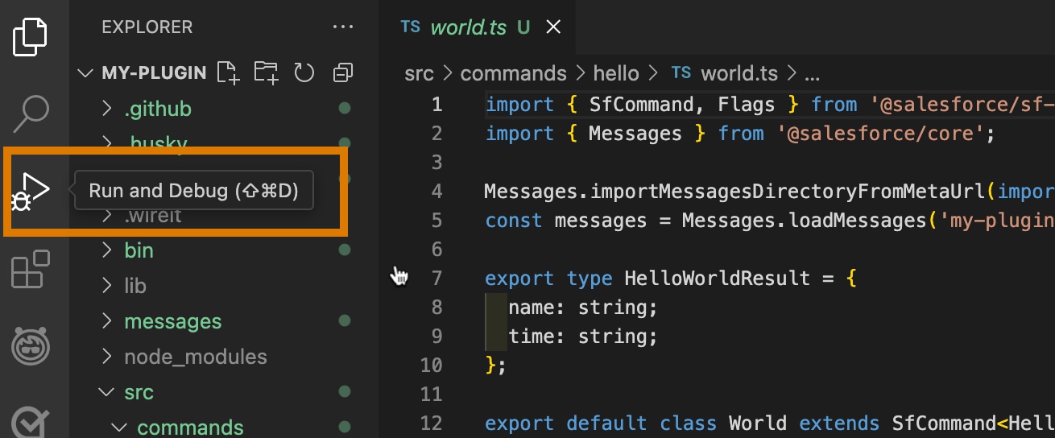Image resolution: width=1055 pixels, height=438 pixels.
Task: Select the src folder name
Action: (x=139, y=392)
